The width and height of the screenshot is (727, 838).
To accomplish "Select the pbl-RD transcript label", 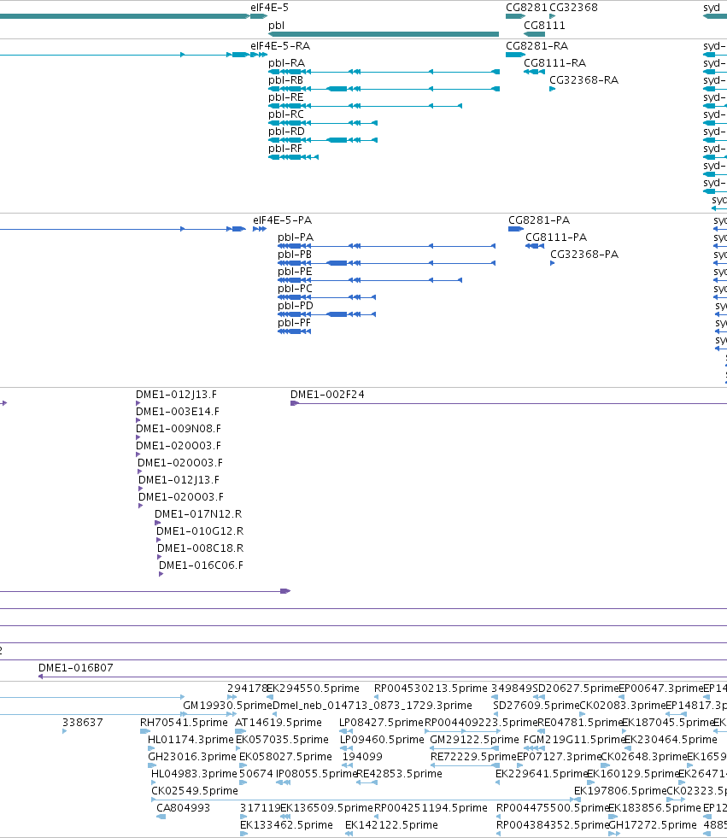I will (286, 132).
